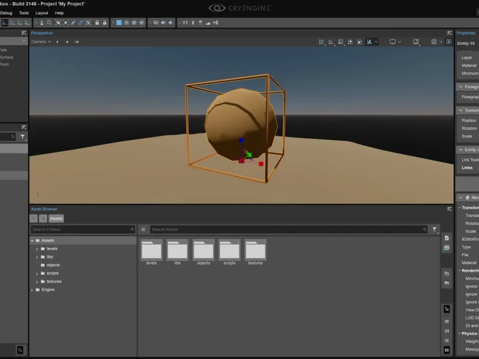479x359 pixels.
Task: Toggle the snap to grid icon in viewport
Action: pyautogui.click(x=322, y=42)
